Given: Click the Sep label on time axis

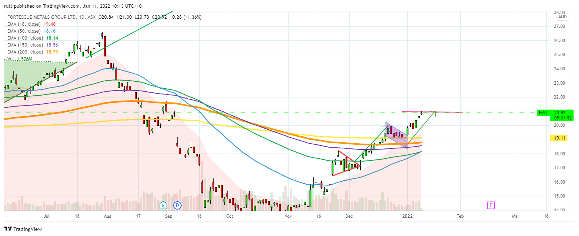Looking at the screenshot, I should click(x=169, y=216).
